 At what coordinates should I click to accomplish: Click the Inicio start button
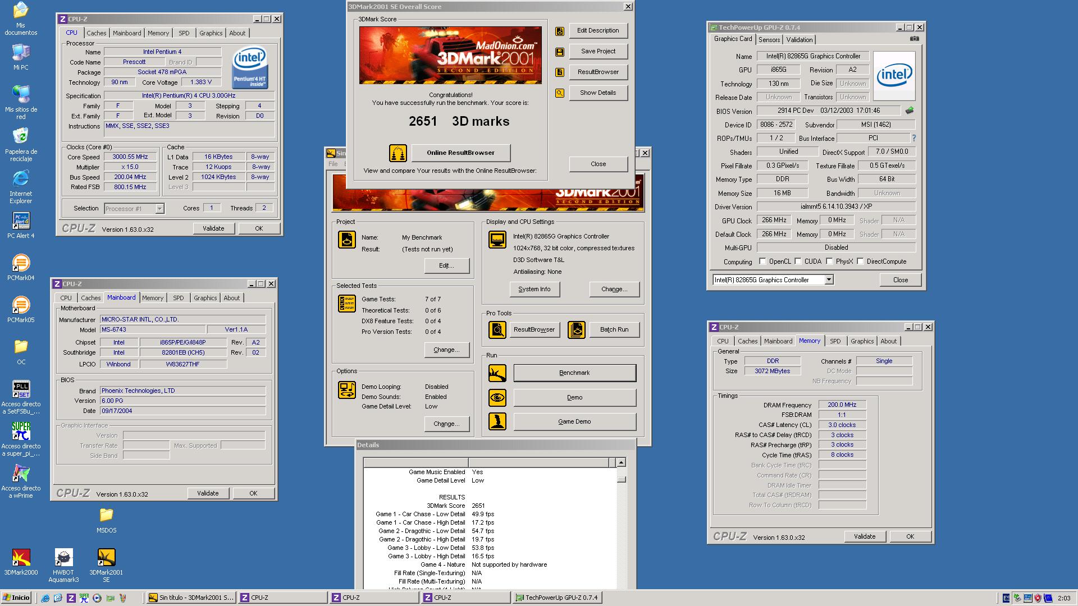click(x=16, y=598)
